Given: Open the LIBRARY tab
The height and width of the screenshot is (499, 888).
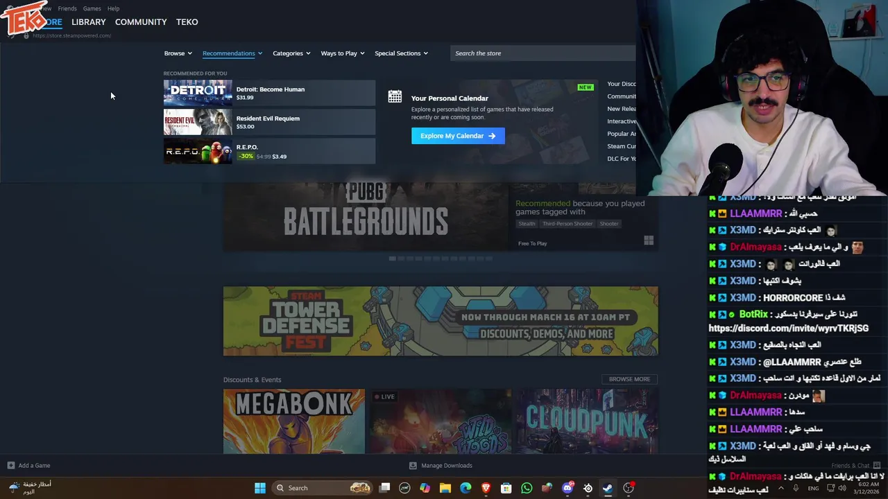Looking at the screenshot, I should pos(89,22).
